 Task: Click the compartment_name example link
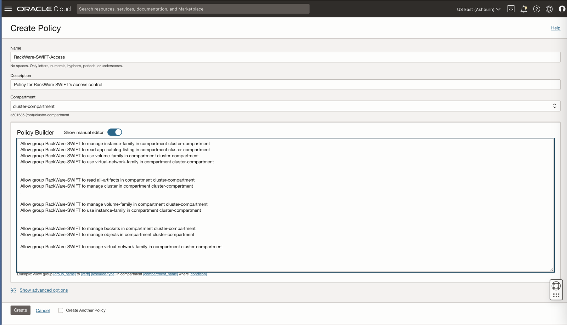click(161, 274)
